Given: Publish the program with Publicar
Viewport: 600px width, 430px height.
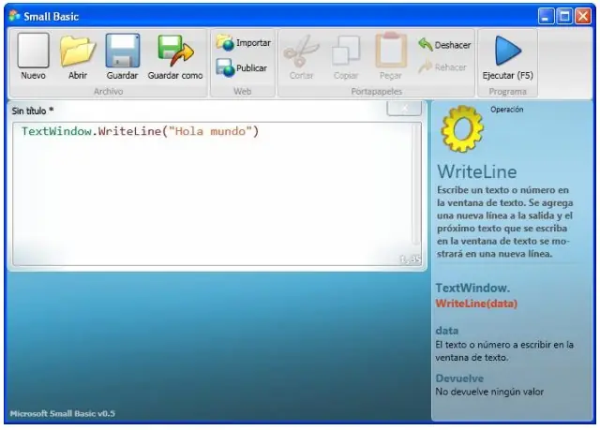Looking at the screenshot, I should point(242,68).
